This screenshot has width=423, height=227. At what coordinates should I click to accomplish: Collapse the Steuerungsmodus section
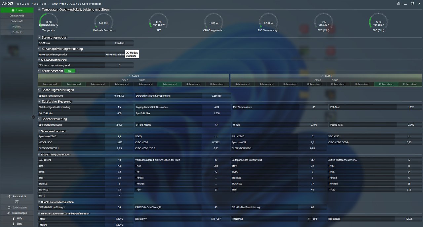click(x=39, y=38)
